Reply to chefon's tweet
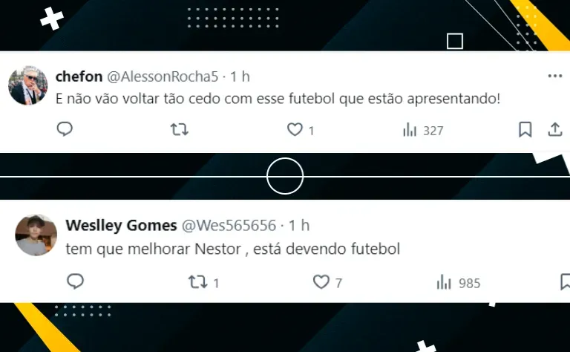Image resolution: width=570 pixels, height=352 pixels. (65, 129)
